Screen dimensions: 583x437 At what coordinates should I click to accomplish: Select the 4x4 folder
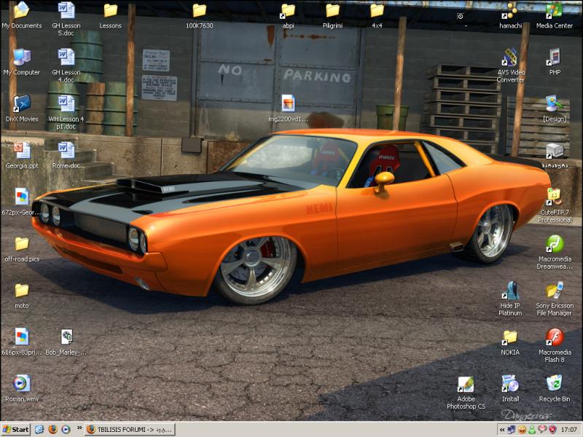pos(377,15)
